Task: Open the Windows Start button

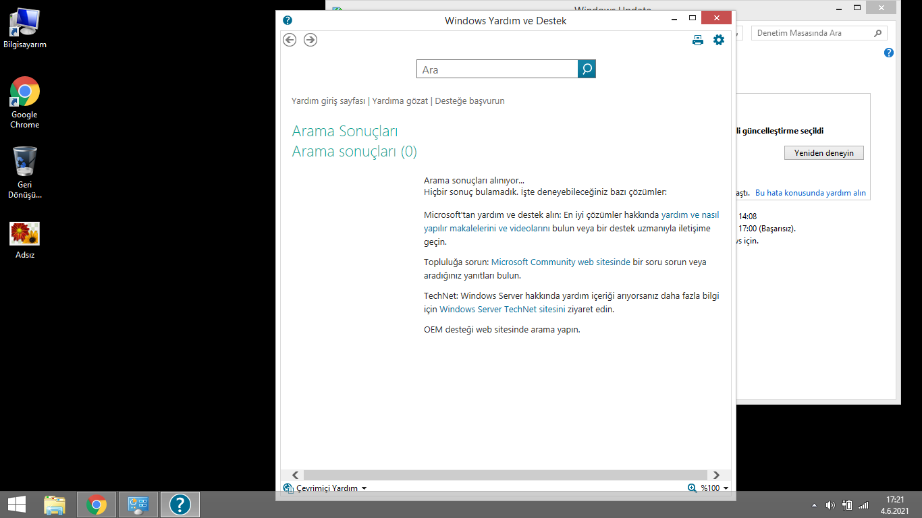Action: click(17, 505)
